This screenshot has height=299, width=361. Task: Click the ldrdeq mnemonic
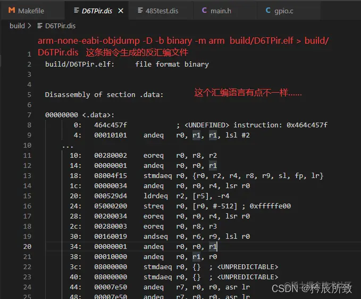pyautogui.click(x=156, y=196)
